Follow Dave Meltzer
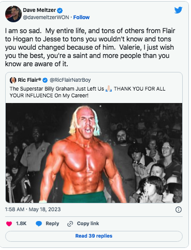The height and width of the screenshot is (250, 191). tap(81, 17)
